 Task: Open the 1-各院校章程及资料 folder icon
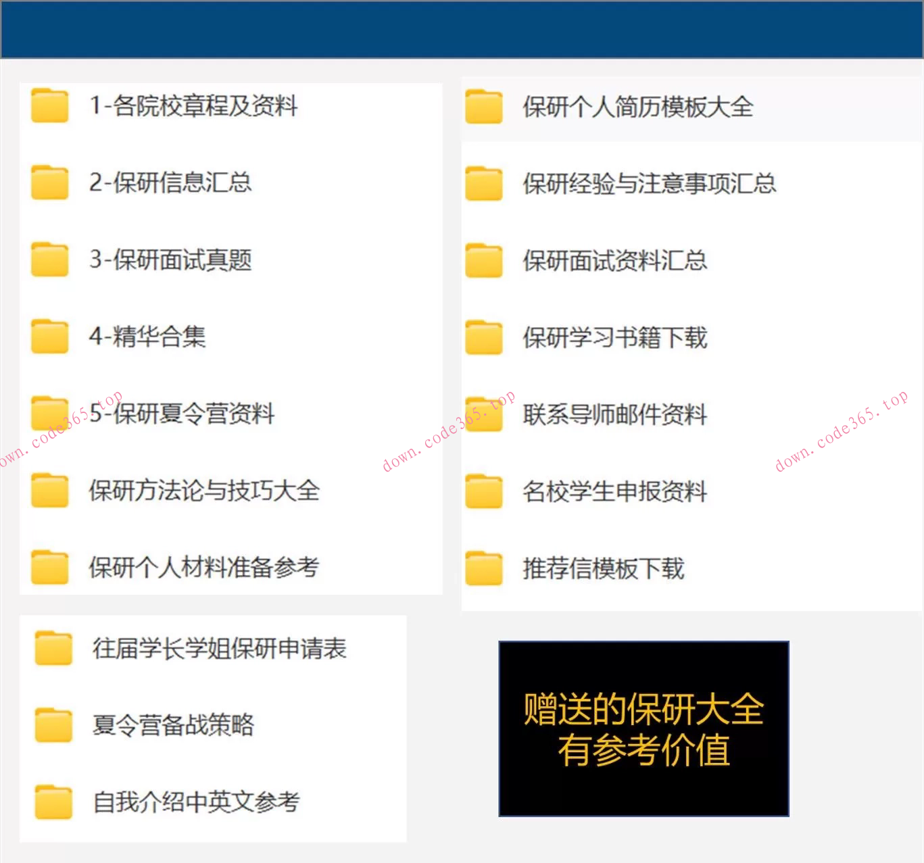[x=49, y=106]
